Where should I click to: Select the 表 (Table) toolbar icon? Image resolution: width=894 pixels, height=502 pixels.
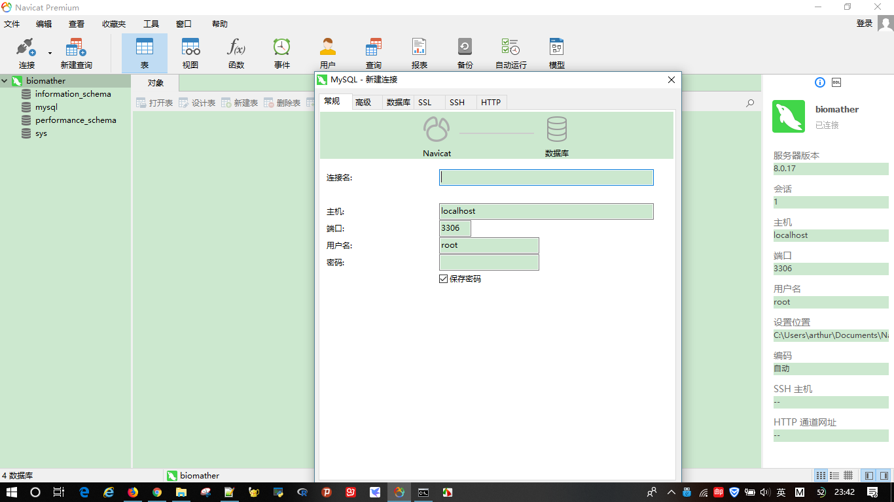(x=145, y=53)
